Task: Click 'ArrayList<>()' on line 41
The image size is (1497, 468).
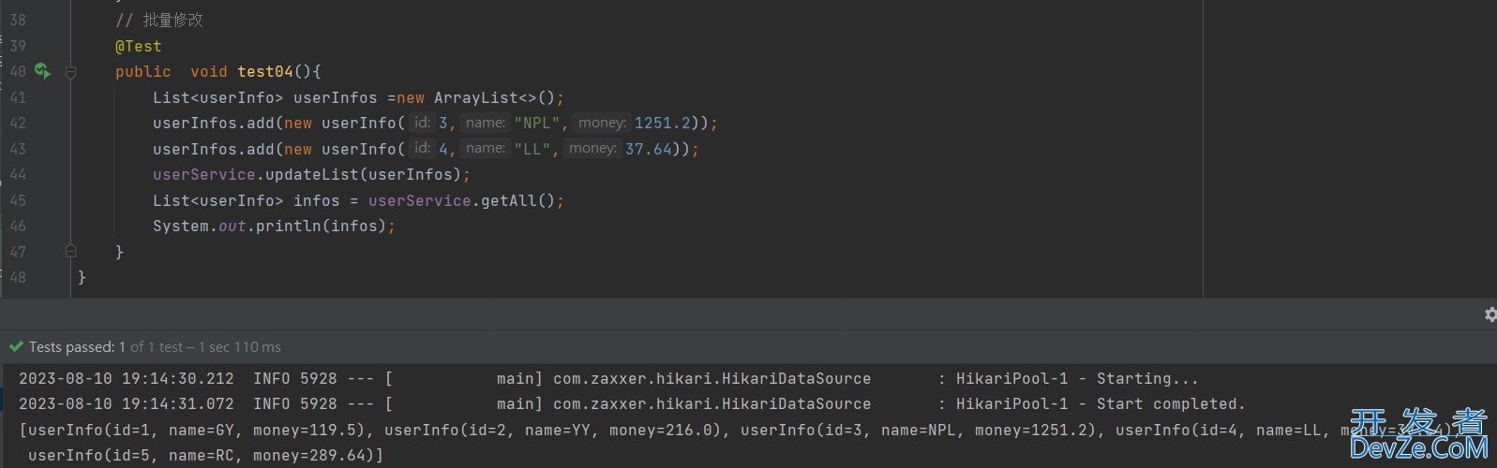Action: point(495,97)
